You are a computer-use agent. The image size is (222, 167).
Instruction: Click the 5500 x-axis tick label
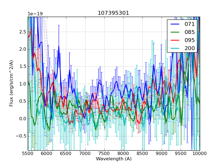(28, 153)
